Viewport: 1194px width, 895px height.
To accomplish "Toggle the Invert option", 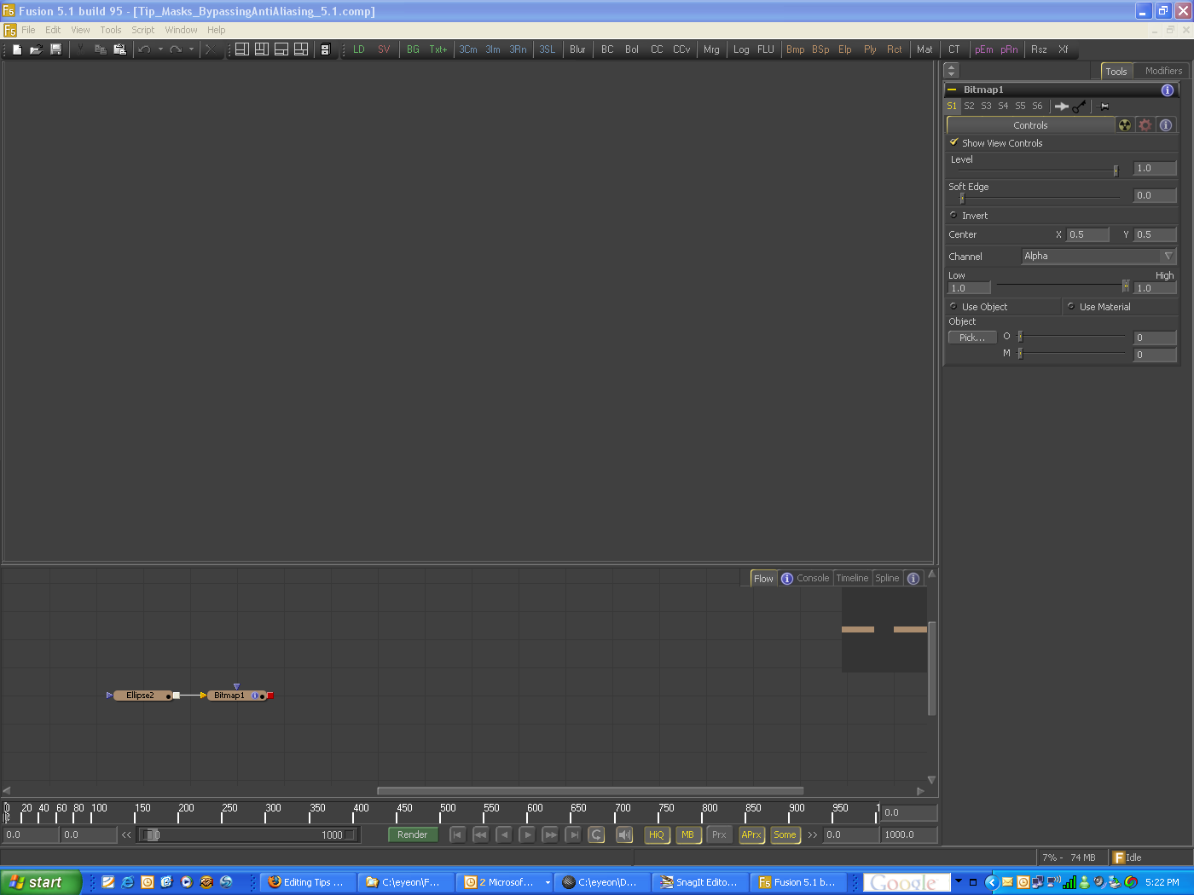I will click(953, 215).
